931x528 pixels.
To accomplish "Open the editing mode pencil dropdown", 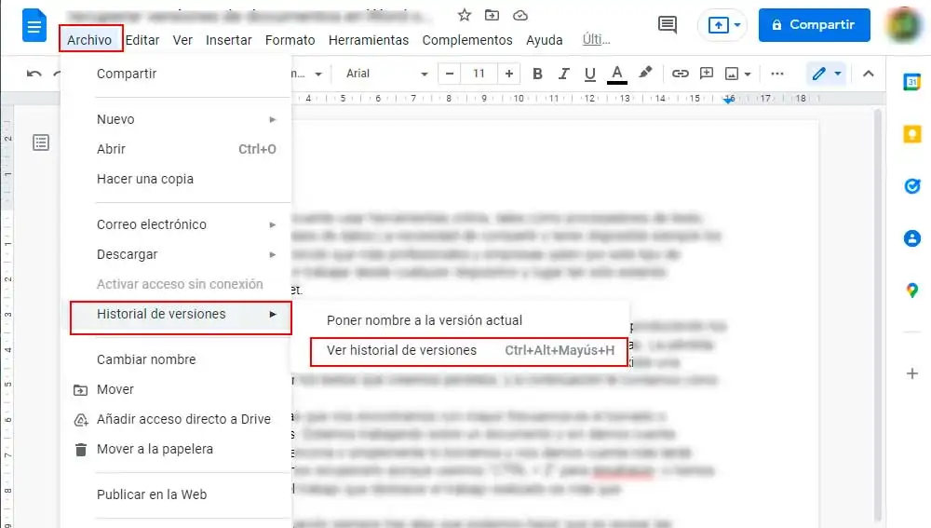I will tap(827, 74).
